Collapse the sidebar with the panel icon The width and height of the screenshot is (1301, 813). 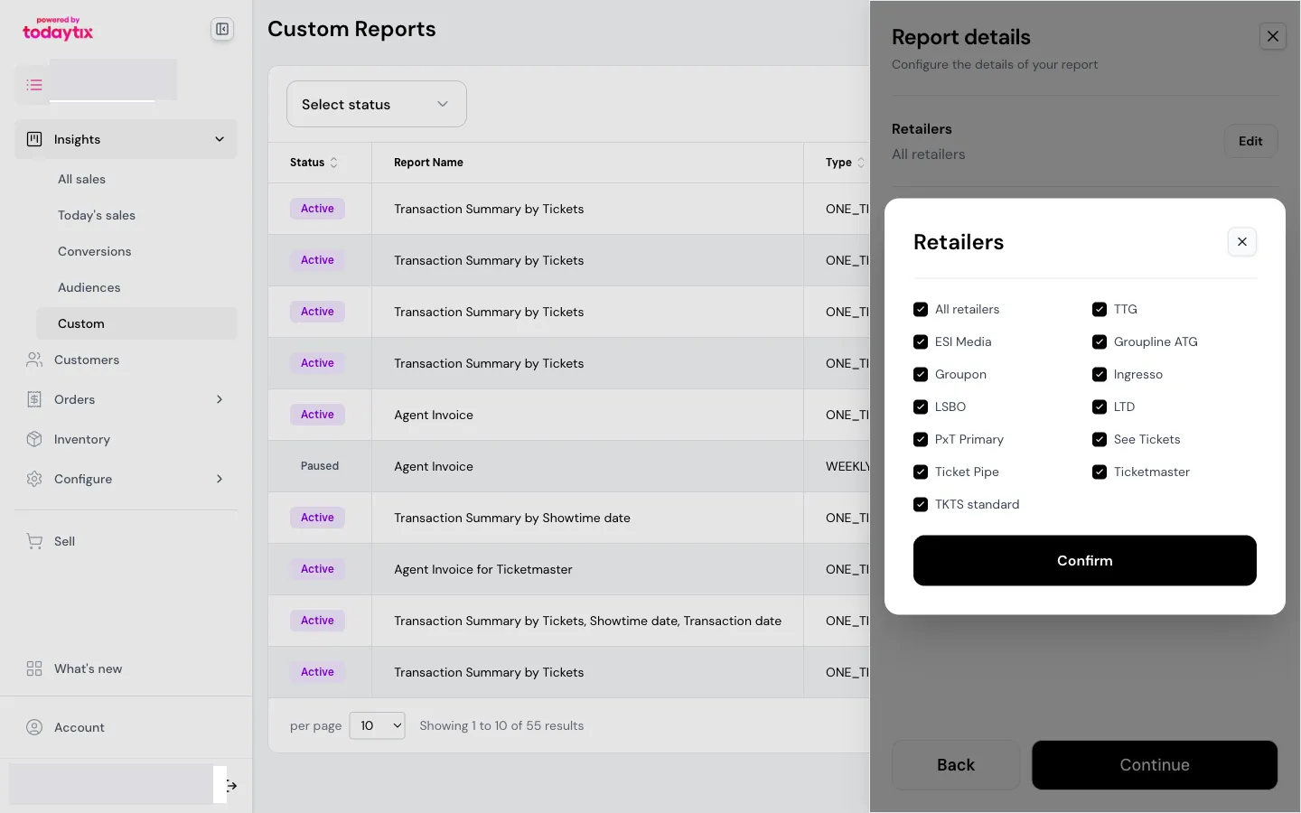(x=222, y=29)
